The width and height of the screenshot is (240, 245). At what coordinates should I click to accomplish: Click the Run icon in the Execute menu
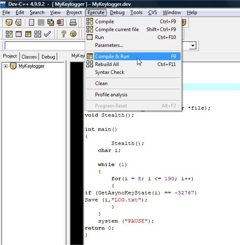[x=90, y=37]
